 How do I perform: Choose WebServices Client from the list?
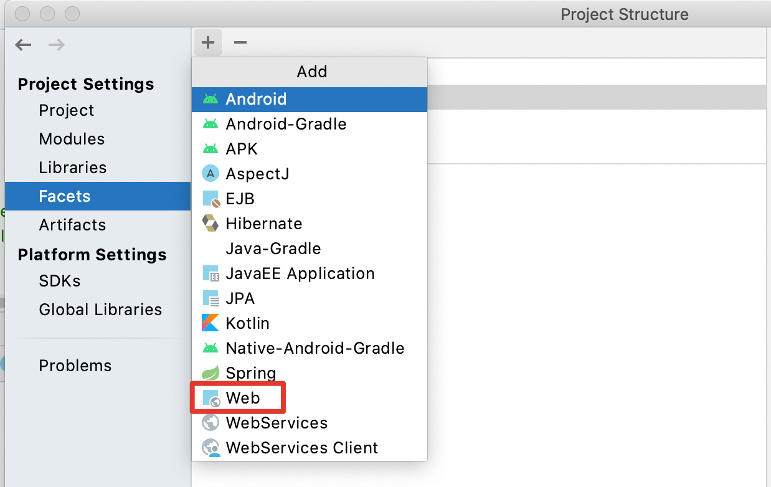click(x=301, y=448)
